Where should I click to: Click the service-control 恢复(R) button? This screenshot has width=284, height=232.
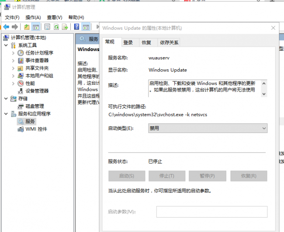click(249, 176)
